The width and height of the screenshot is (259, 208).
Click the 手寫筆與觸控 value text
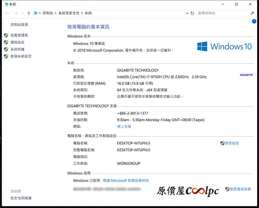pyautogui.click(x=150, y=96)
